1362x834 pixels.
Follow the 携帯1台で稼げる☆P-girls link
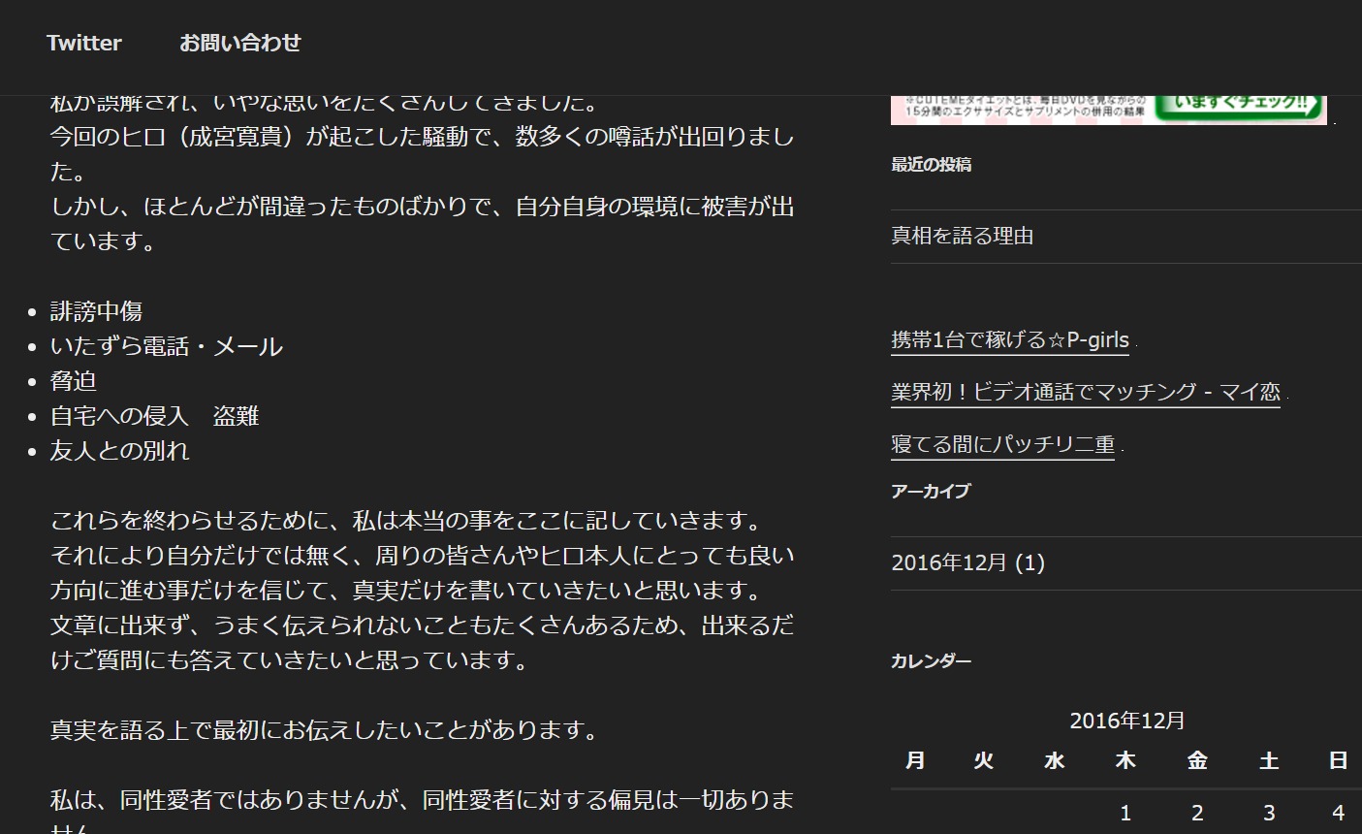click(x=1009, y=339)
